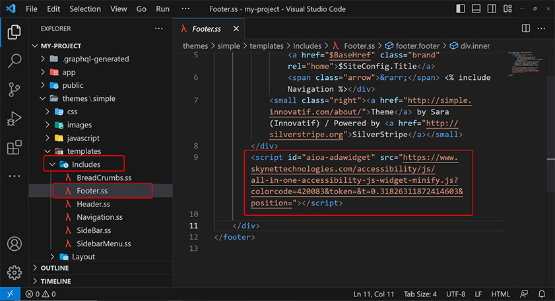Collapse the themes\simple folder
Screen dimensions: 555x301
[x=43, y=98]
